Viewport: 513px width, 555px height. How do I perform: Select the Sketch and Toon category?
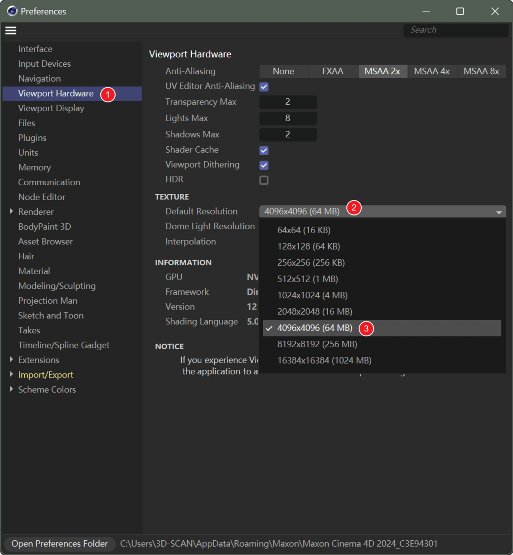click(51, 315)
